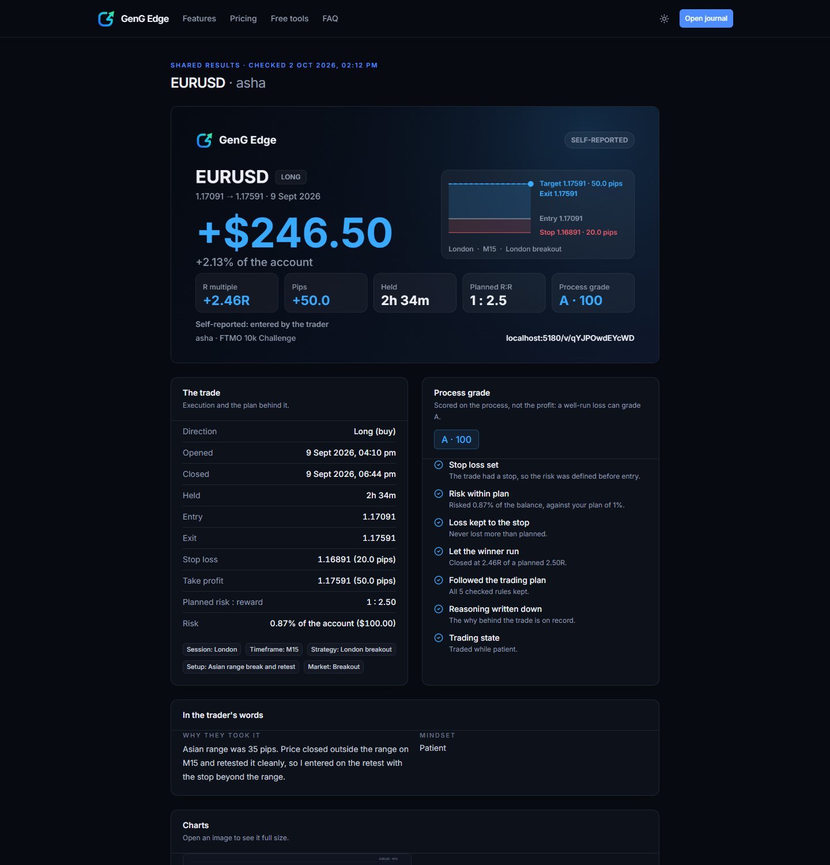Click the Stop 1.16891 · 20.0 pips label
This screenshot has height=865, width=830.
pyautogui.click(x=578, y=232)
